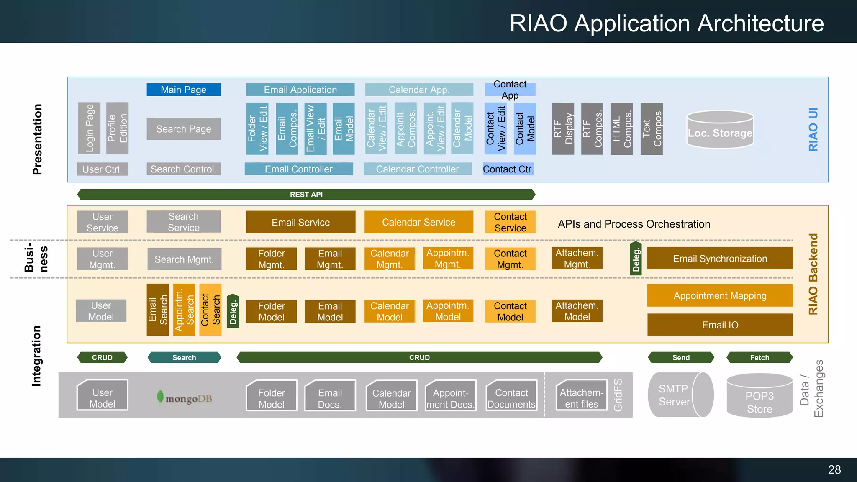Click the Loc. Storage cylinder shape
The image size is (857, 482).
tap(720, 130)
